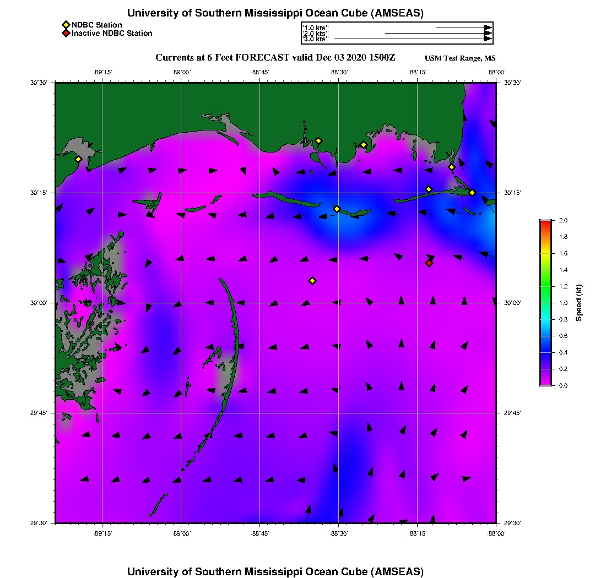This screenshot has width=606, height=578.
Task: Select the westernmost yellow station marker on map
Action: click(78, 159)
